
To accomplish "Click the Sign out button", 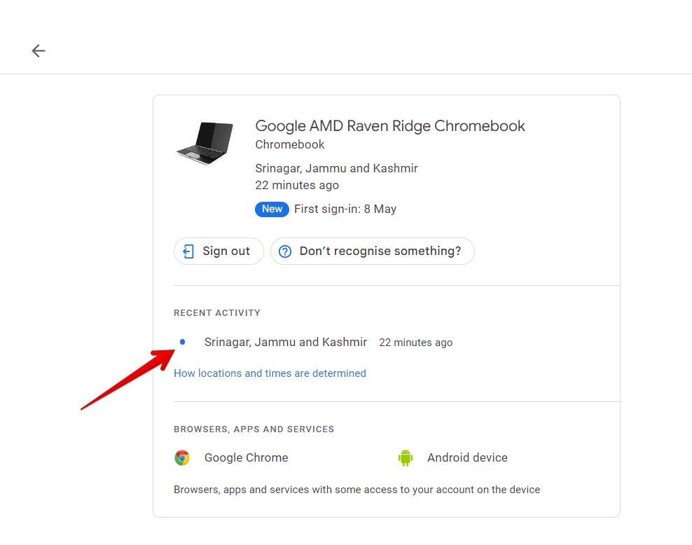I will click(219, 251).
